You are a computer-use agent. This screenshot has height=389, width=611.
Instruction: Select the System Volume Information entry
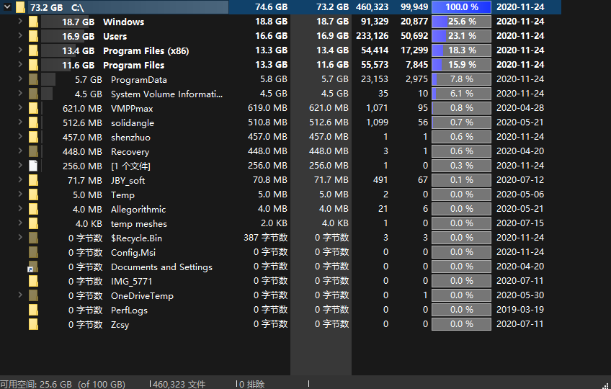click(166, 94)
